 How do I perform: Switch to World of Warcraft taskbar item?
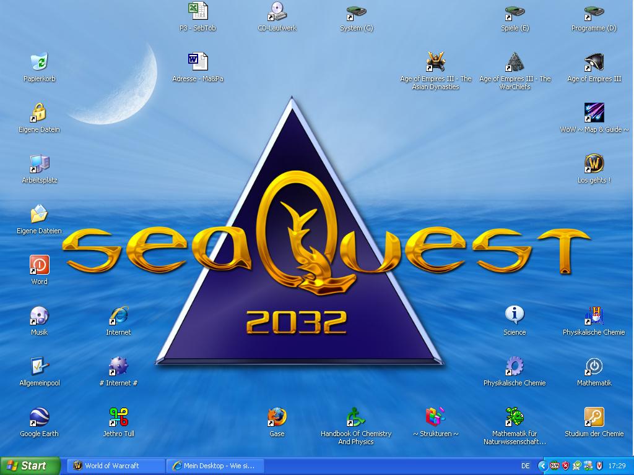116,466
